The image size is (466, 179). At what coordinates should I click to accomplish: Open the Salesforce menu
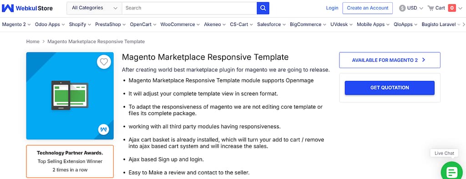(271, 25)
